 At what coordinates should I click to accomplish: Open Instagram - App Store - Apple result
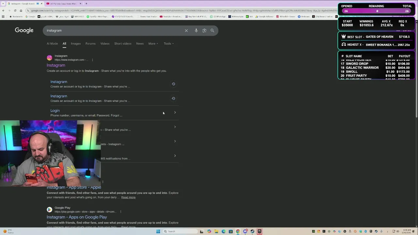pos(74,187)
